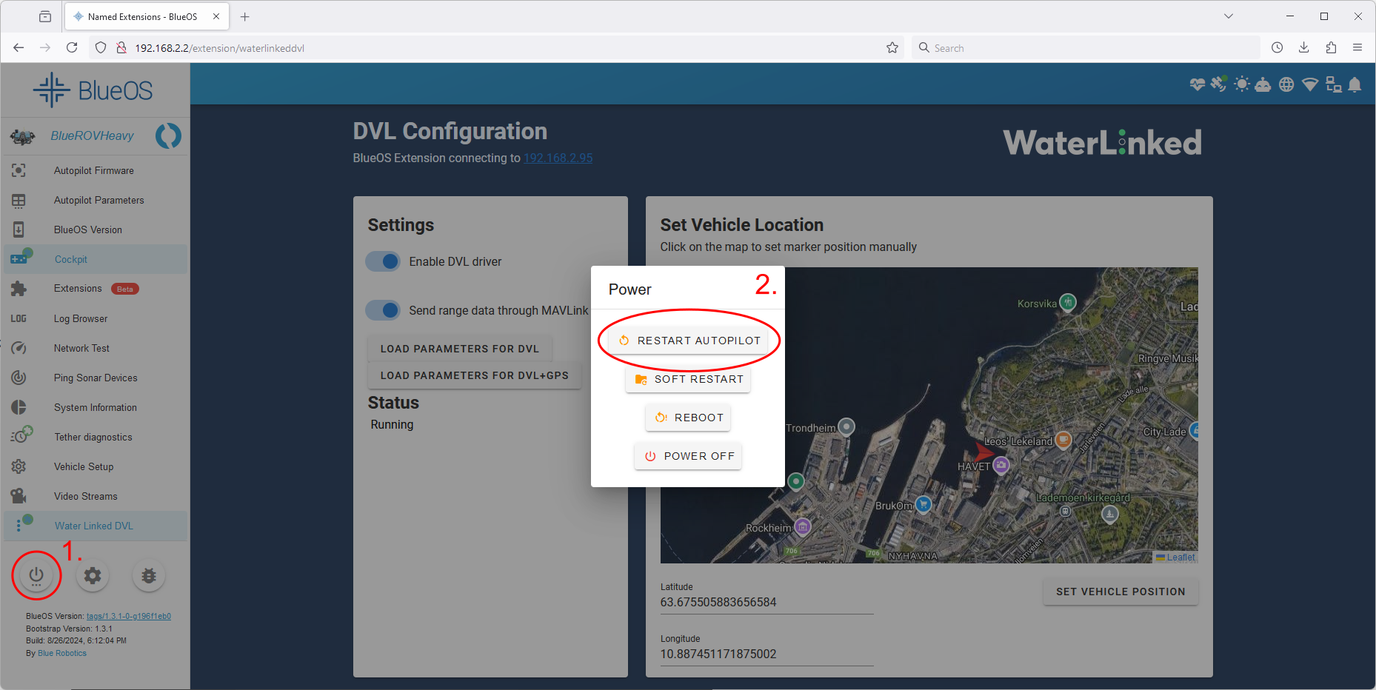Open the 192.168.2.95 DVL link
This screenshot has height=690, width=1376.
pyautogui.click(x=558, y=158)
